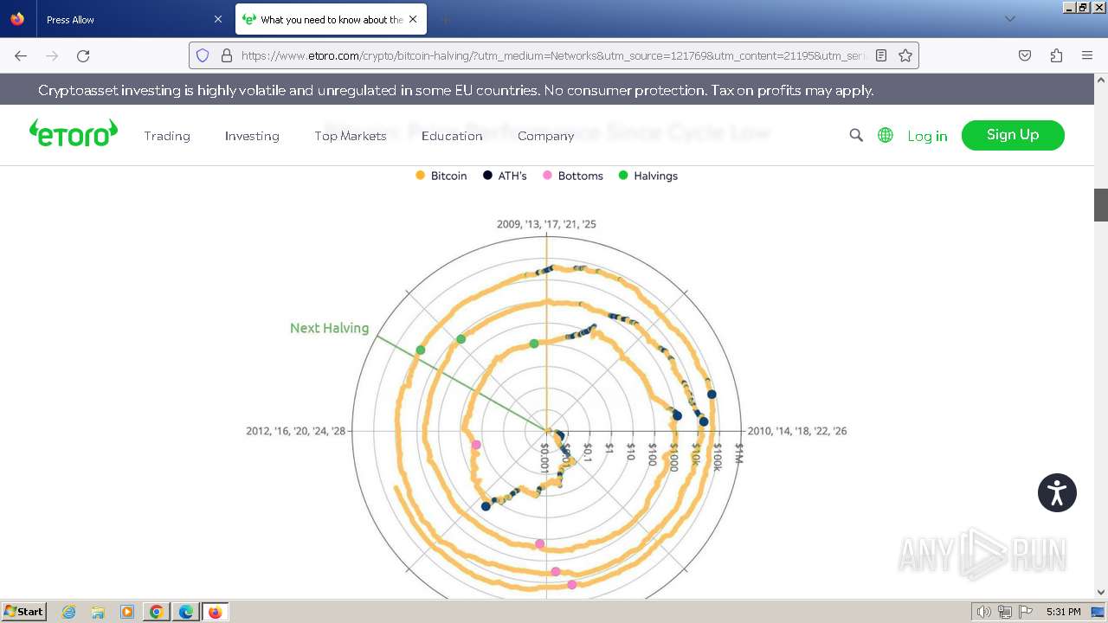Save page to Pocket
The height and width of the screenshot is (623, 1108).
click(1025, 55)
